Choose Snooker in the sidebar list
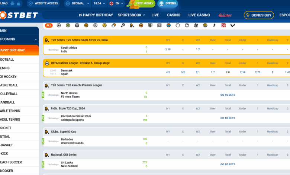Viewport: 290px width, 175px height. click(x=19, y=171)
